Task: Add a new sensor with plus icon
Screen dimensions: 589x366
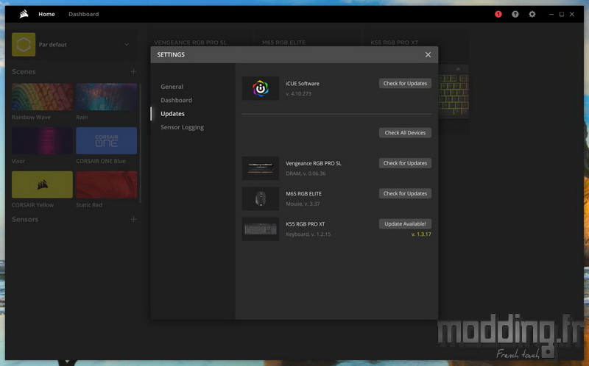Action: [x=133, y=219]
